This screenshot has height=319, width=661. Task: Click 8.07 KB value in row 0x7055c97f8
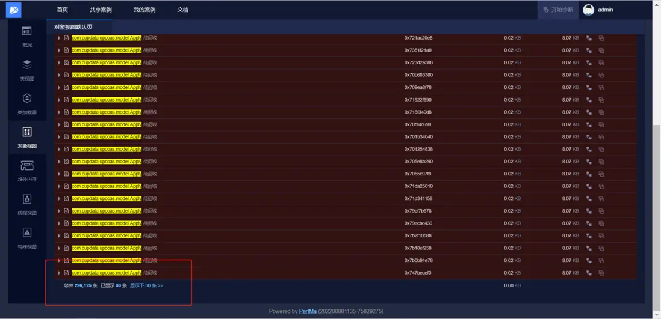570,174
